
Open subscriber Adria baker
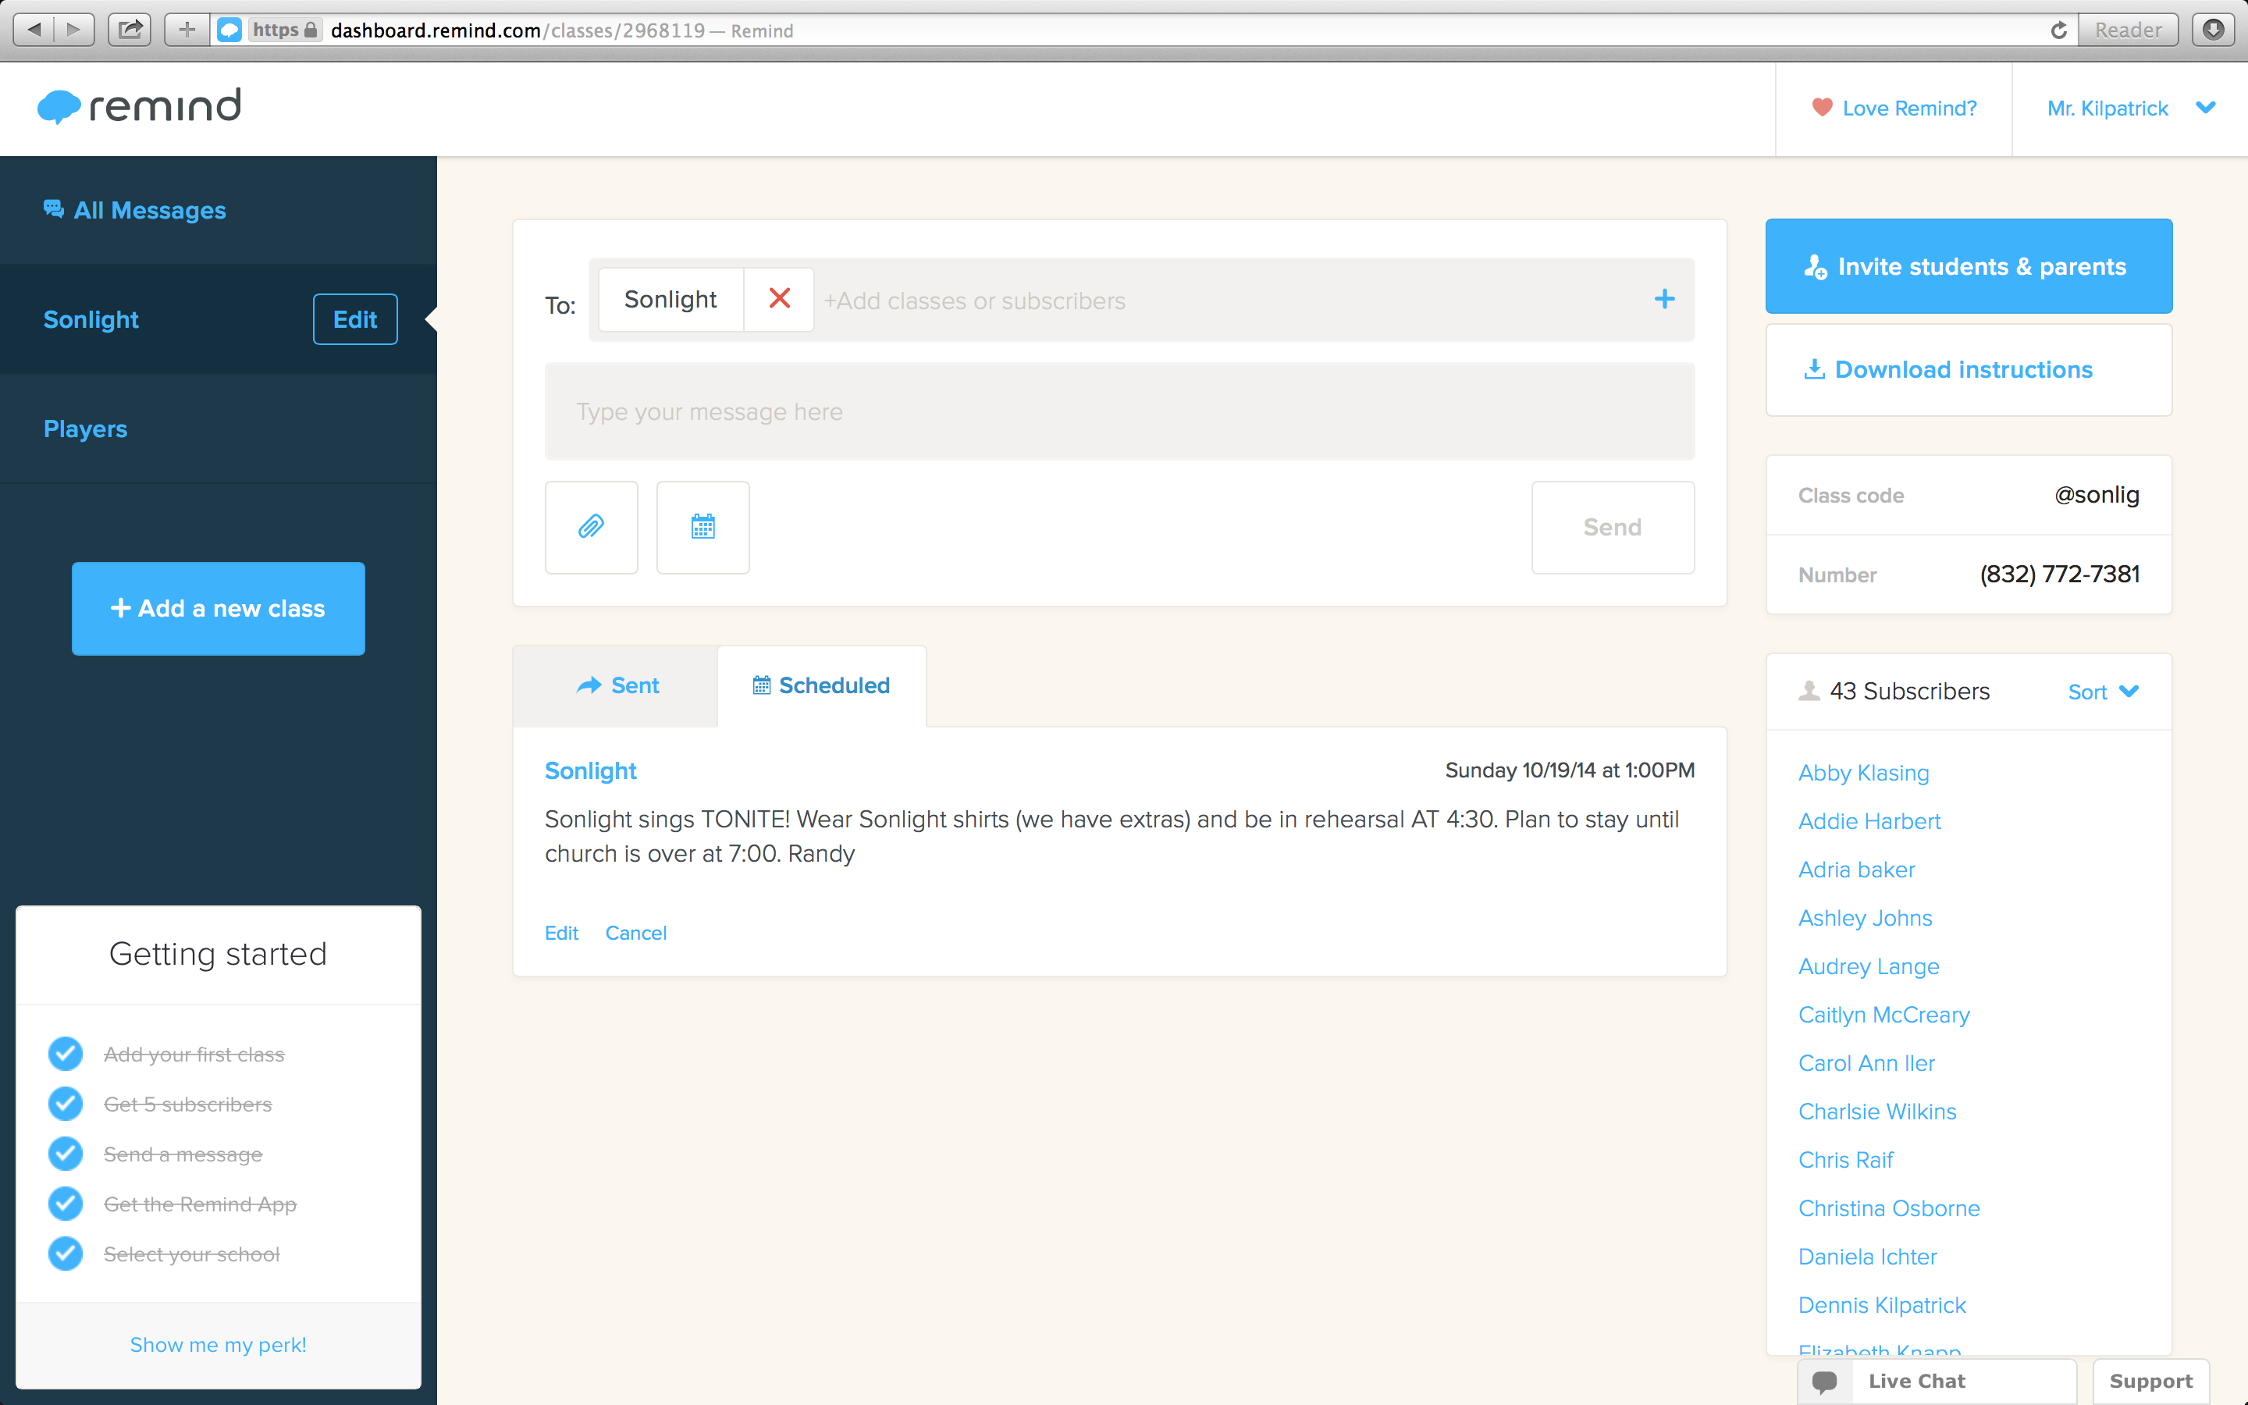(x=1856, y=870)
